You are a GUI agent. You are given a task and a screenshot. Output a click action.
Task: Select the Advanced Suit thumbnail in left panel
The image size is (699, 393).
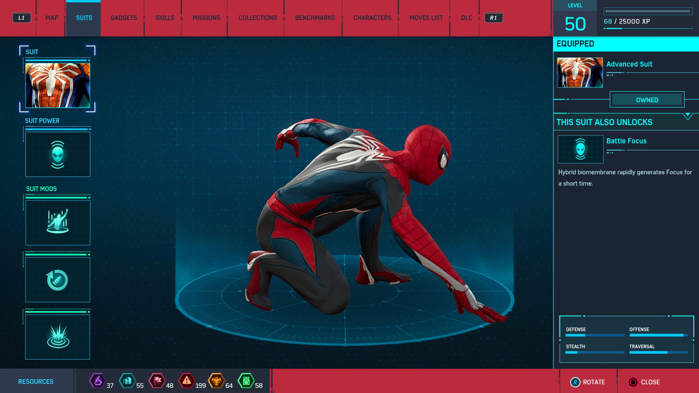click(58, 85)
